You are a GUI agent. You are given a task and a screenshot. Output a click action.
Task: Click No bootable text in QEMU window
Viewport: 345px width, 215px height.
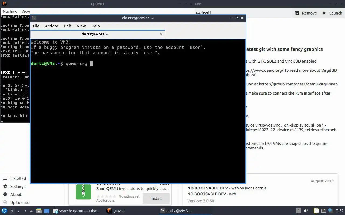14,116
